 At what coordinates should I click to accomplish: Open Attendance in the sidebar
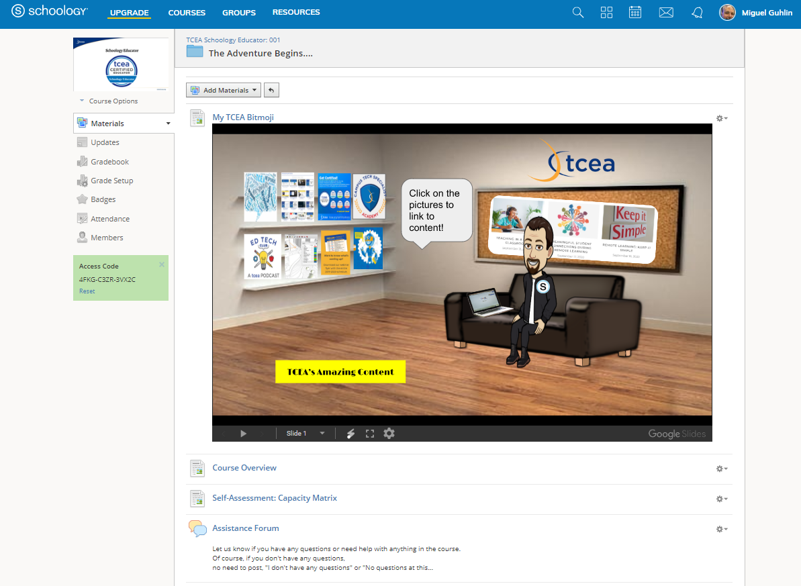click(110, 219)
